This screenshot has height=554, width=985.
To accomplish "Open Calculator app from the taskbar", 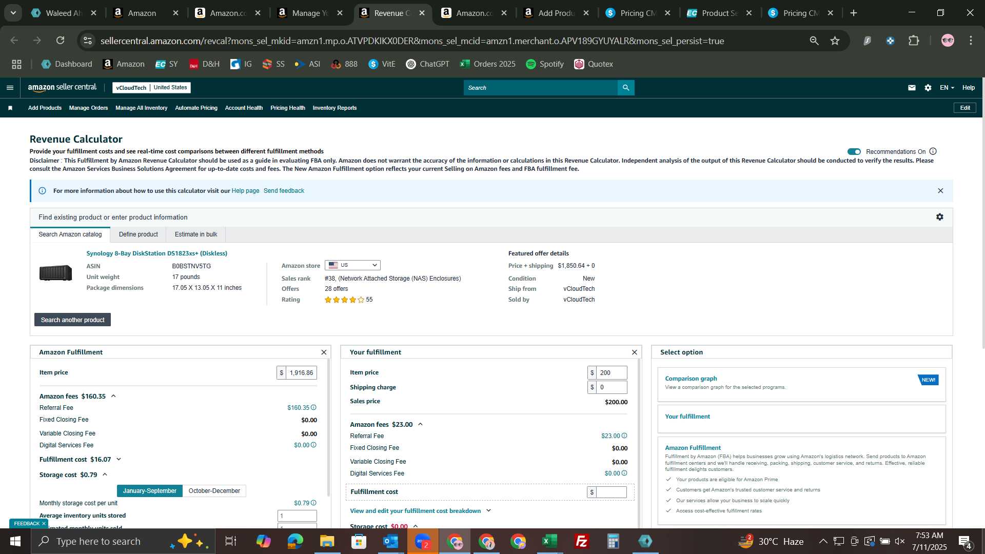I will pos(613,541).
